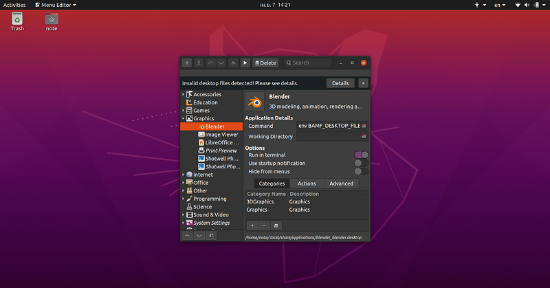The width and height of the screenshot is (550, 288).
Task: Toggle Use startup notification switch
Action: point(362,163)
